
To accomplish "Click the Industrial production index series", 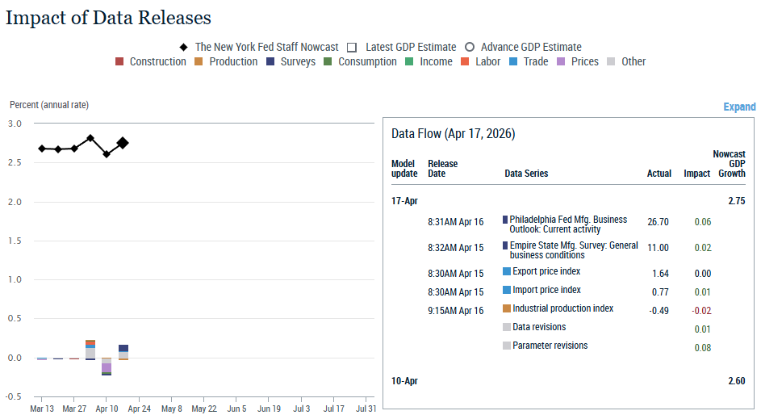I will pyautogui.click(x=562, y=308).
